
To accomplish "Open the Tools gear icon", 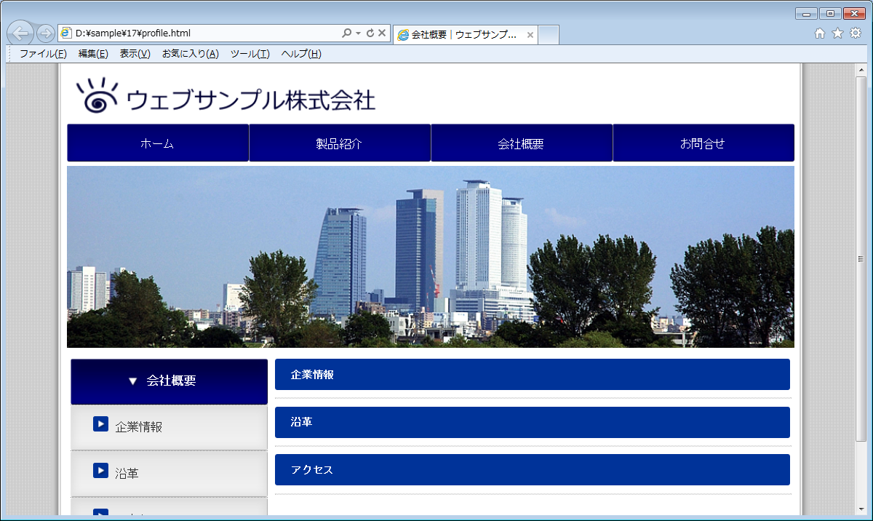I will 856,33.
